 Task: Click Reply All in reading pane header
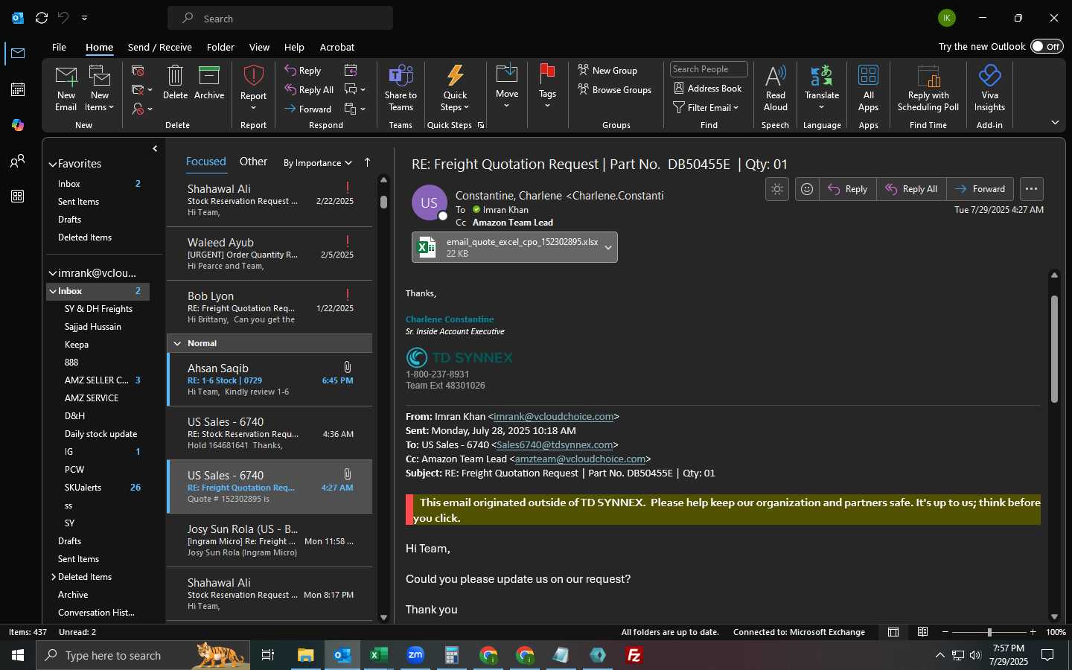click(911, 189)
